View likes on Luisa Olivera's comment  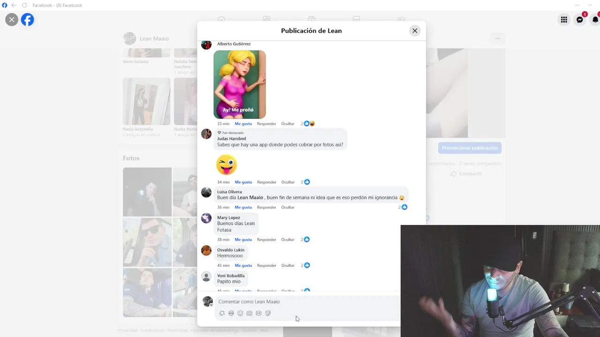403,207
